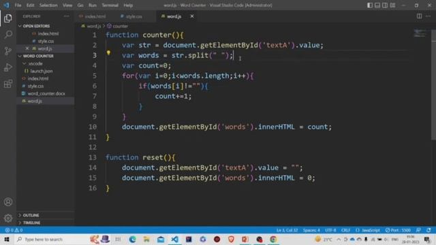
Task: Click the counter symbol in the breadcrumb
Action: [120, 26]
